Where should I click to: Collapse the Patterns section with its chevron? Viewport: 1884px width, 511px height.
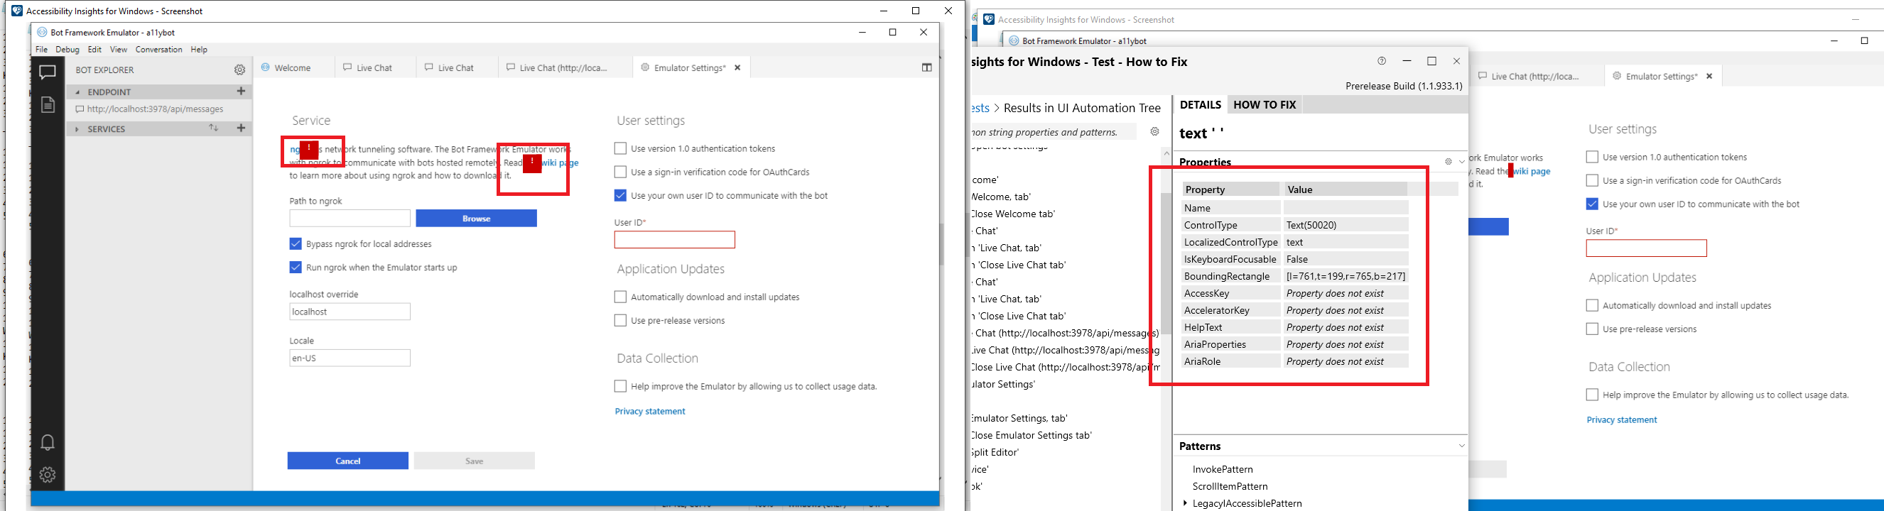click(x=1461, y=446)
